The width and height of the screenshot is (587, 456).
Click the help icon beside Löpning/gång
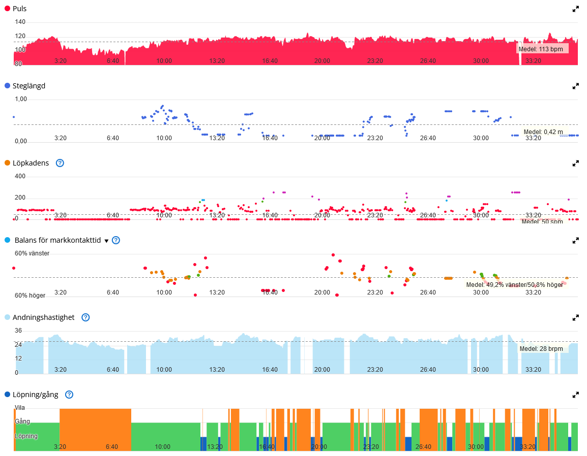pos(69,395)
